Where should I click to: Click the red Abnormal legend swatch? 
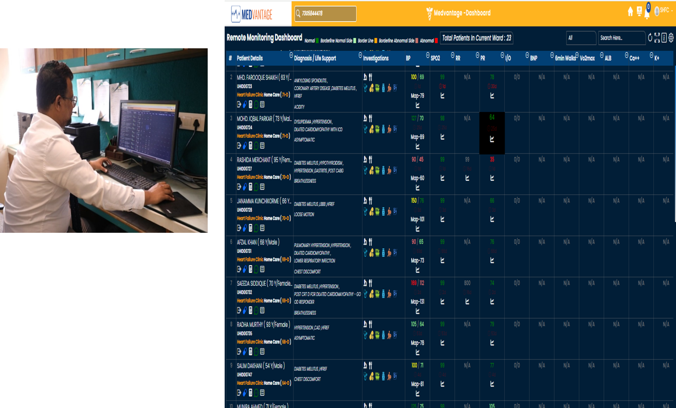pyautogui.click(x=436, y=40)
